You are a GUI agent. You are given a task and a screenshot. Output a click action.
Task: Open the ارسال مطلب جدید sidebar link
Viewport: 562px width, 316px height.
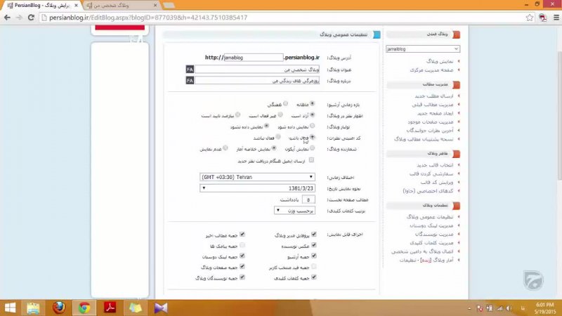click(434, 96)
